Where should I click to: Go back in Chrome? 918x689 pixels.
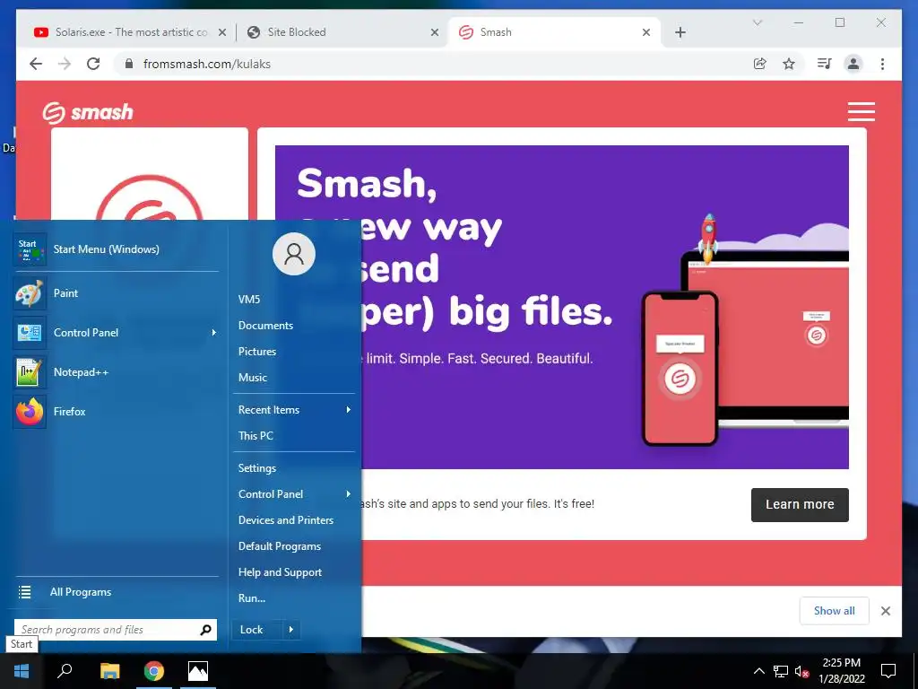(x=36, y=64)
